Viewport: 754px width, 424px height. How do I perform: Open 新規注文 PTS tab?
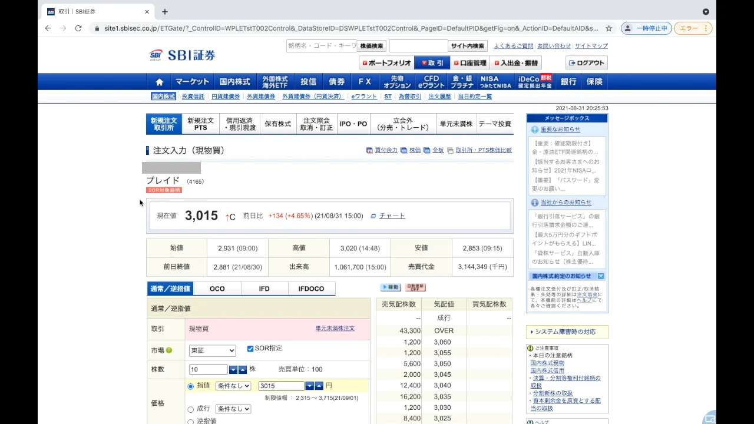pos(201,124)
